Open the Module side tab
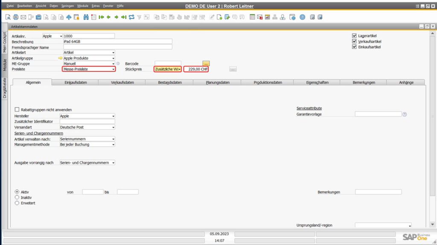This screenshot has height=245, width=437. (x=4, y=65)
